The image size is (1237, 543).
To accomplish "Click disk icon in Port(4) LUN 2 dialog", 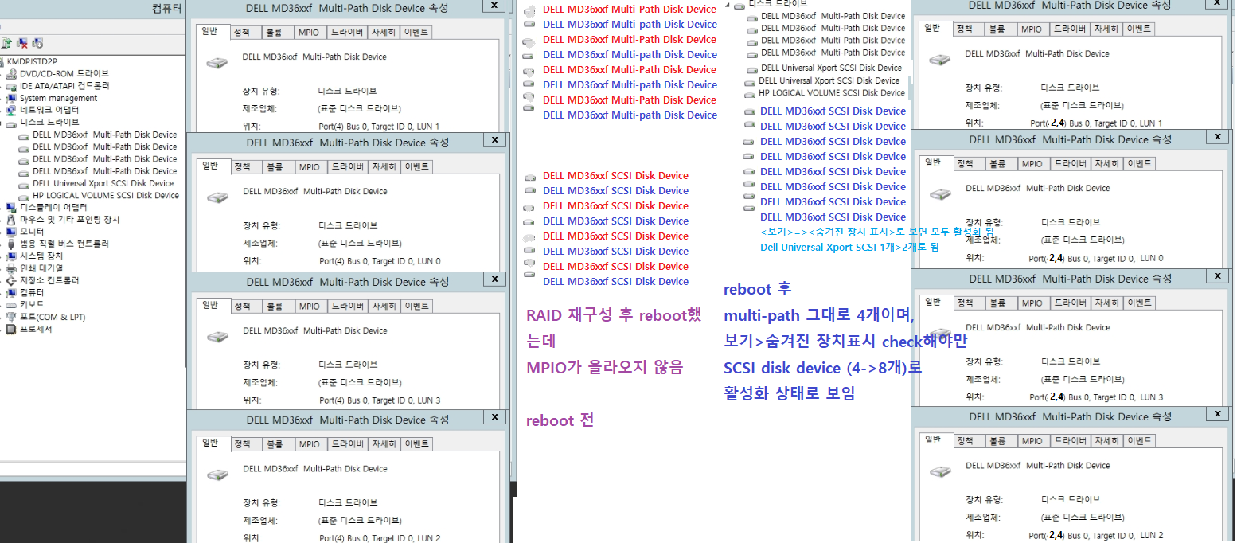I will [x=217, y=474].
